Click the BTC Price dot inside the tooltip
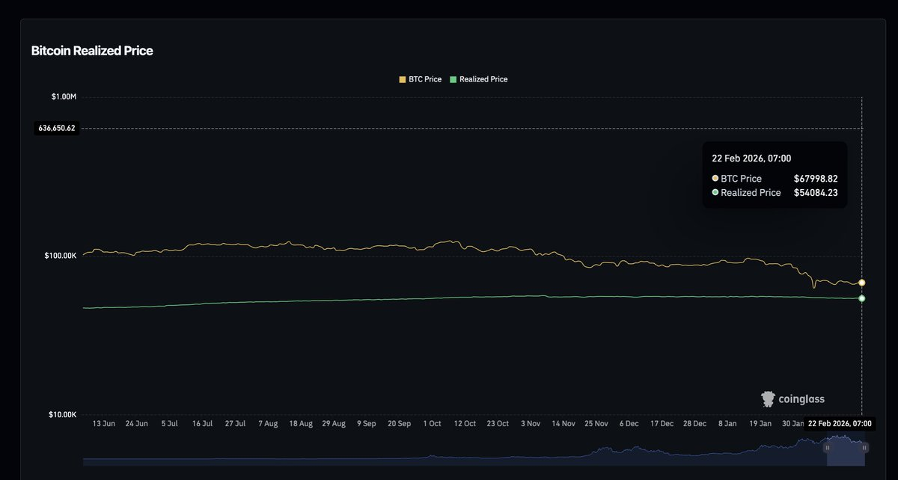Screen dimensions: 898x480 [x=715, y=179]
